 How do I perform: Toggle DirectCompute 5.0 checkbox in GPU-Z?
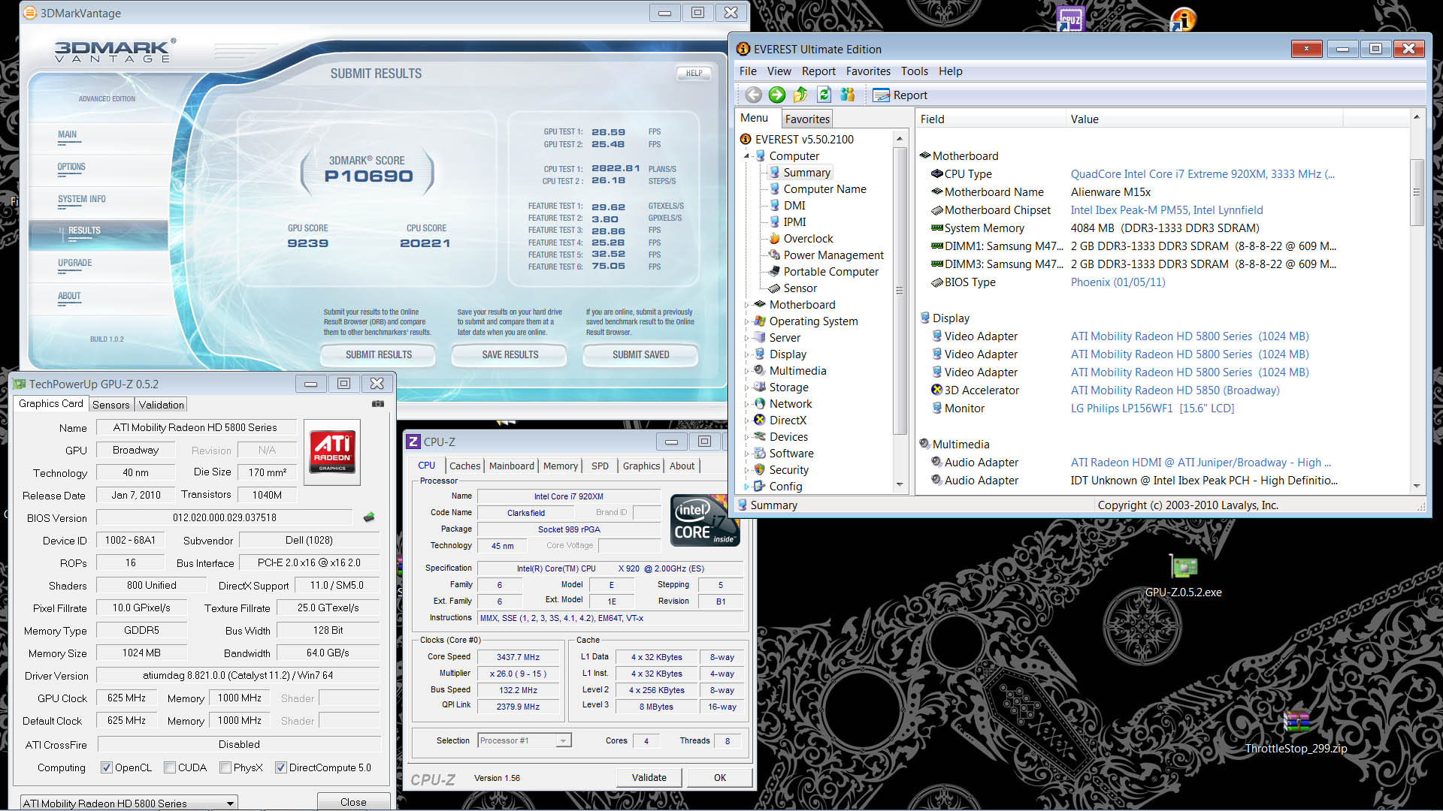[281, 767]
